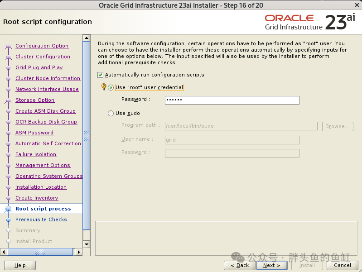Jump to Configuration Option step
Image resolution: width=362 pixels, height=272 pixels.
42,46
